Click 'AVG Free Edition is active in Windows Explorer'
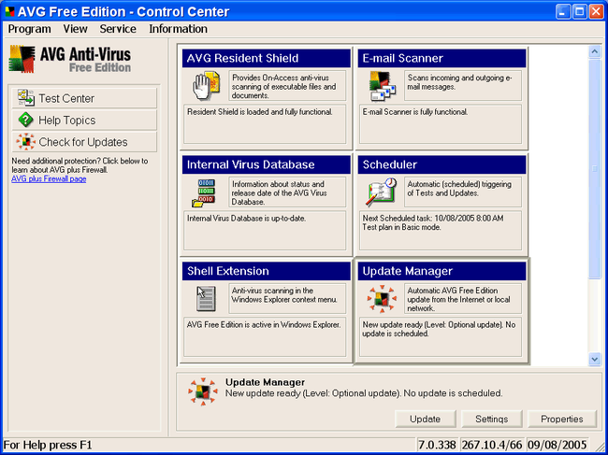 coord(264,325)
